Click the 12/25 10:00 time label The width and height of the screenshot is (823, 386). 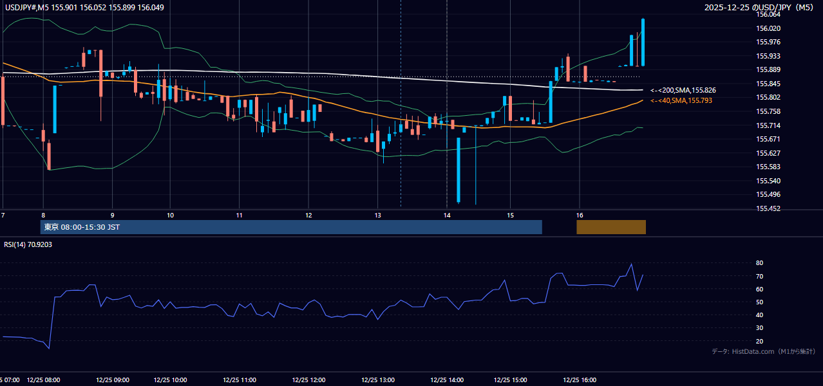[x=170, y=380]
